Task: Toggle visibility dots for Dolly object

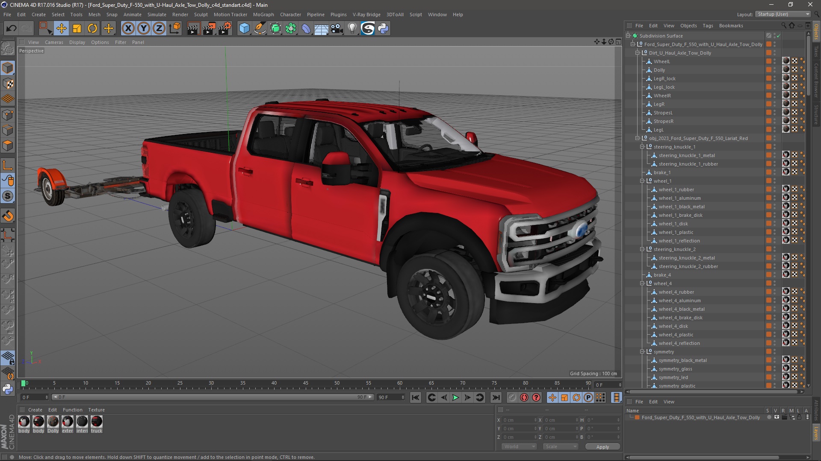Action: coord(774,70)
